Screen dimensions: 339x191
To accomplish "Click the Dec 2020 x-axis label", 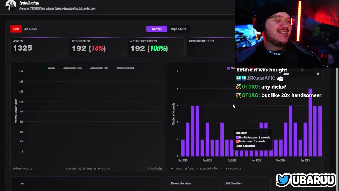I will point(183,160).
